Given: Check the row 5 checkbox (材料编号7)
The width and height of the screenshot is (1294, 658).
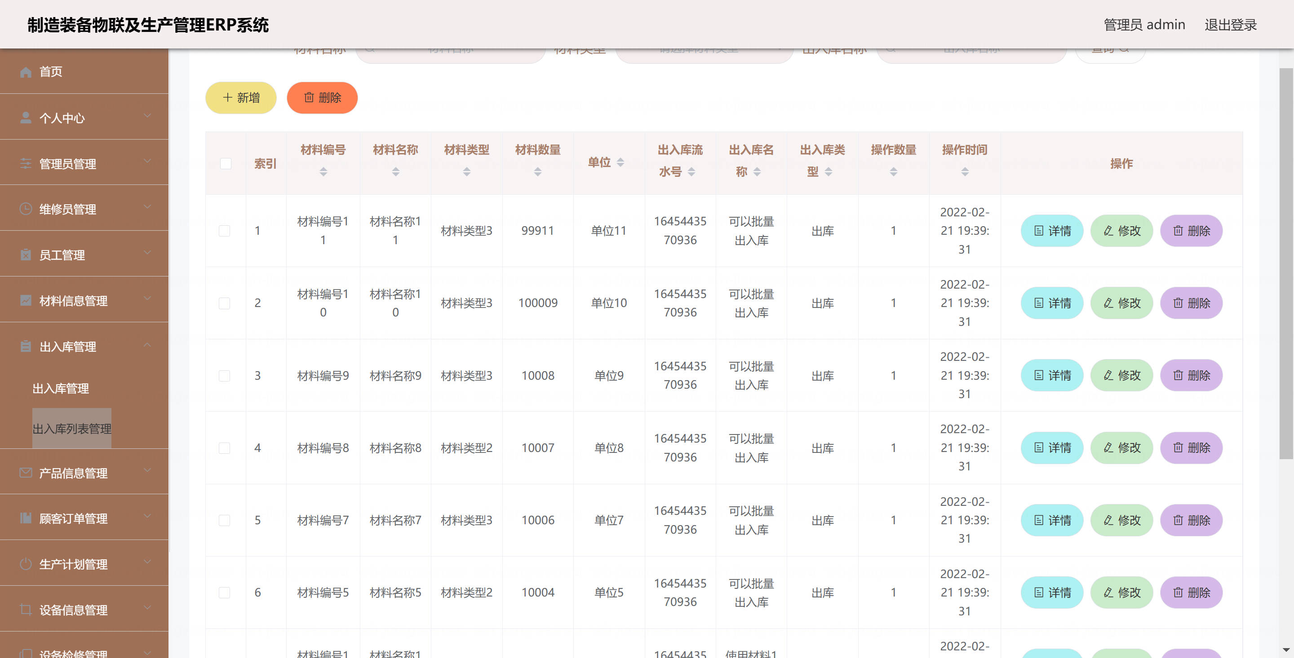Looking at the screenshot, I should click(225, 520).
